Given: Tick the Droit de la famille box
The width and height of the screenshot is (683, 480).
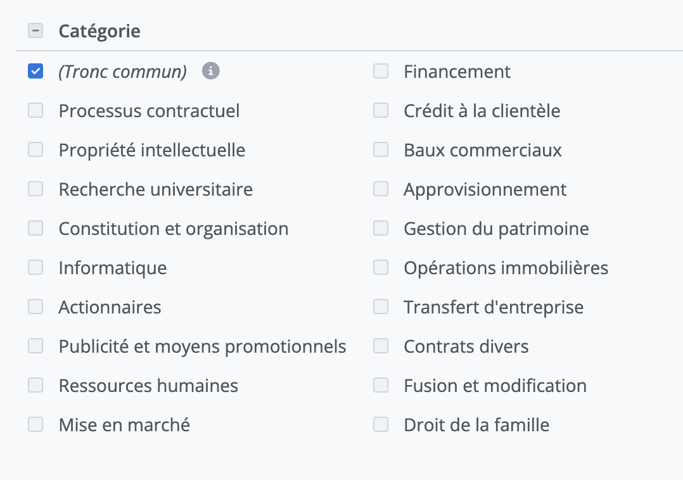Looking at the screenshot, I should coord(381,425).
